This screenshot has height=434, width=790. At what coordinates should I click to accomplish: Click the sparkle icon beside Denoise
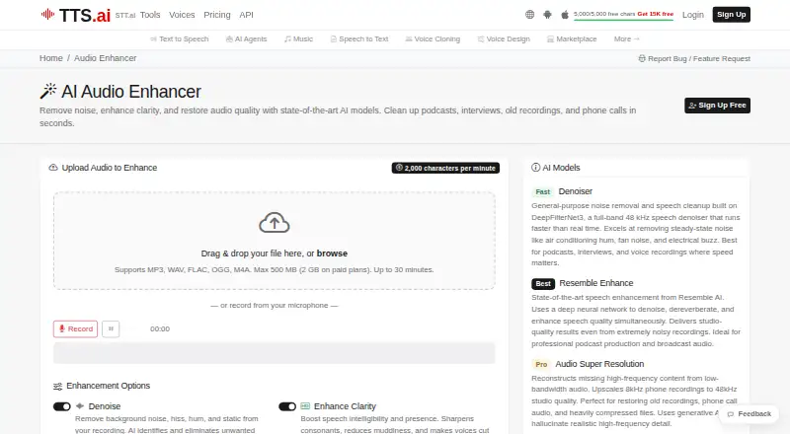pyautogui.click(x=80, y=405)
